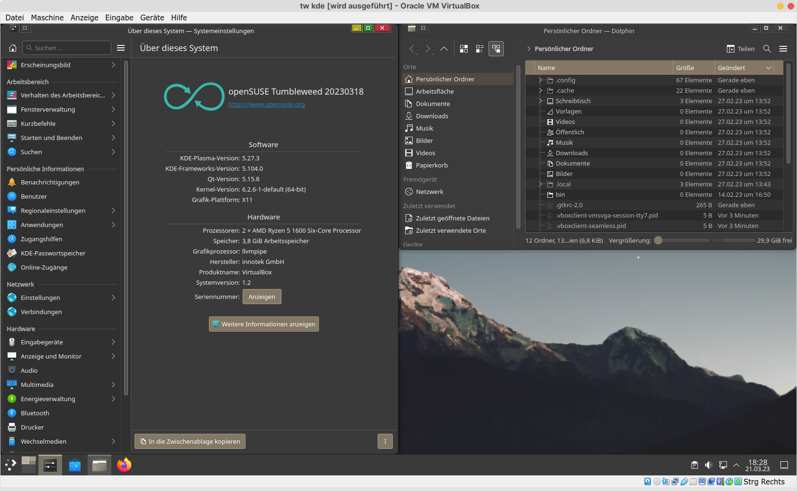The height and width of the screenshot is (491, 797).
Task: Open System Settings hamburger menu
Action: (x=121, y=48)
